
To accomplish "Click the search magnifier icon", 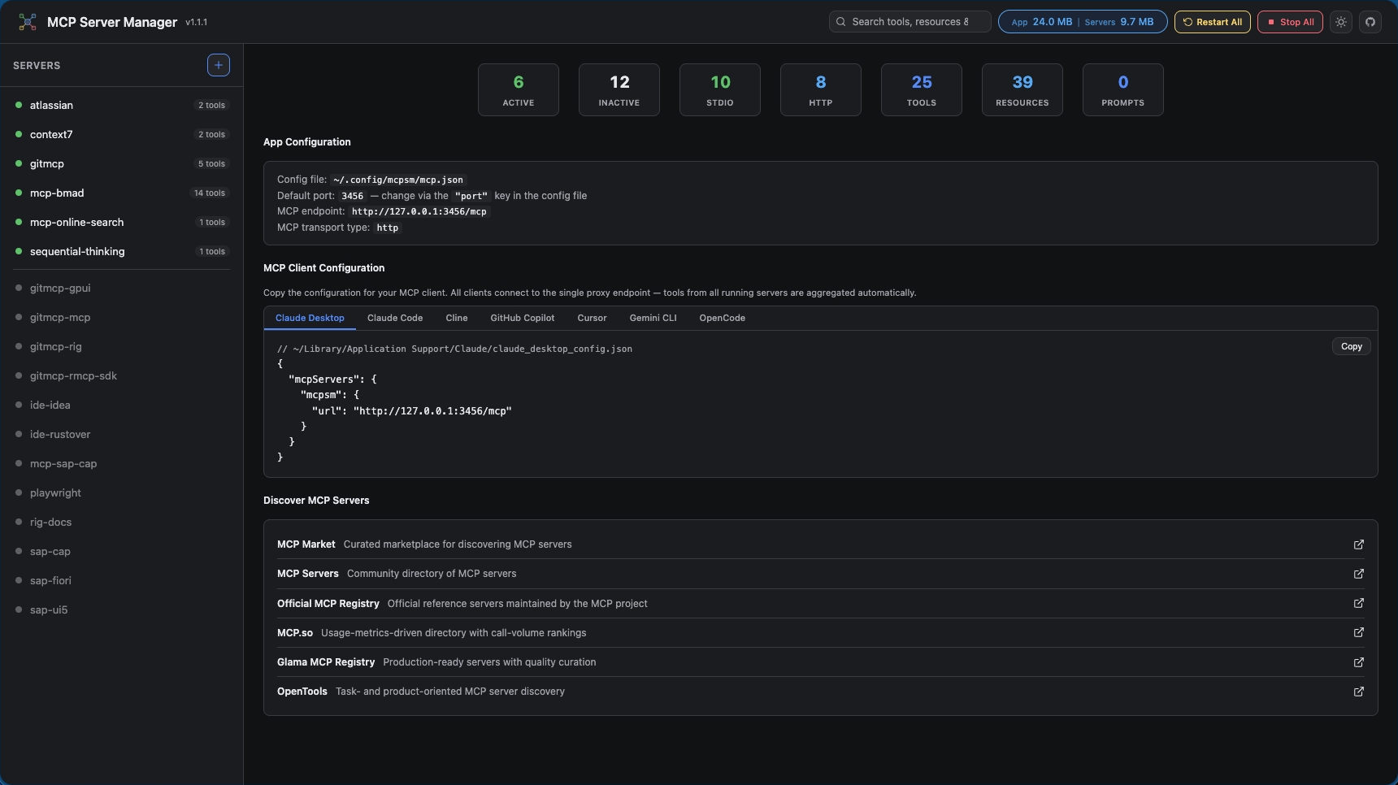I will (842, 21).
